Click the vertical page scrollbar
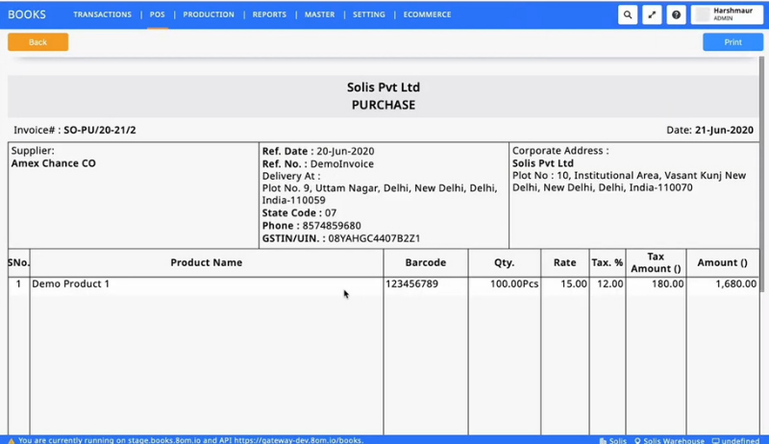 (761, 174)
